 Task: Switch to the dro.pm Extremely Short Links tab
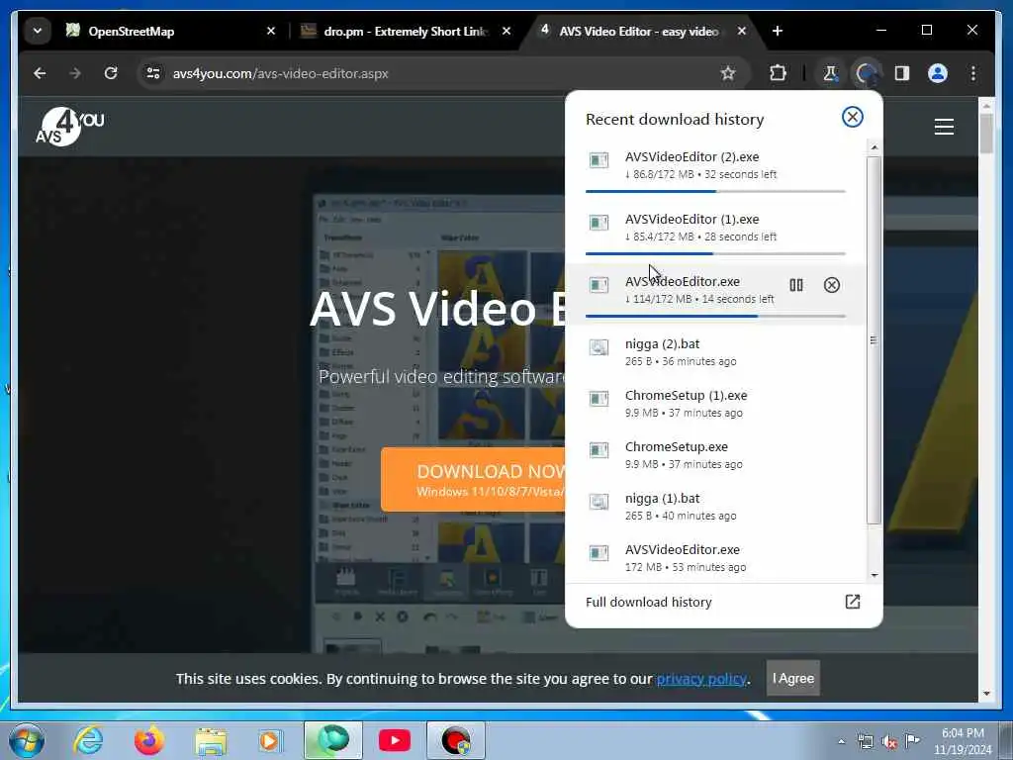click(406, 31)
